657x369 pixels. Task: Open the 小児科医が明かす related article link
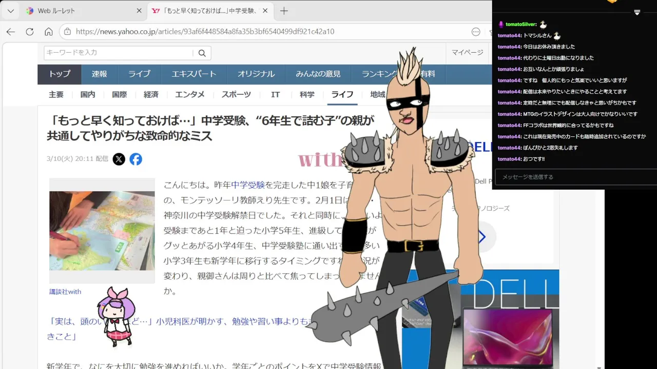tap(180, 329)
